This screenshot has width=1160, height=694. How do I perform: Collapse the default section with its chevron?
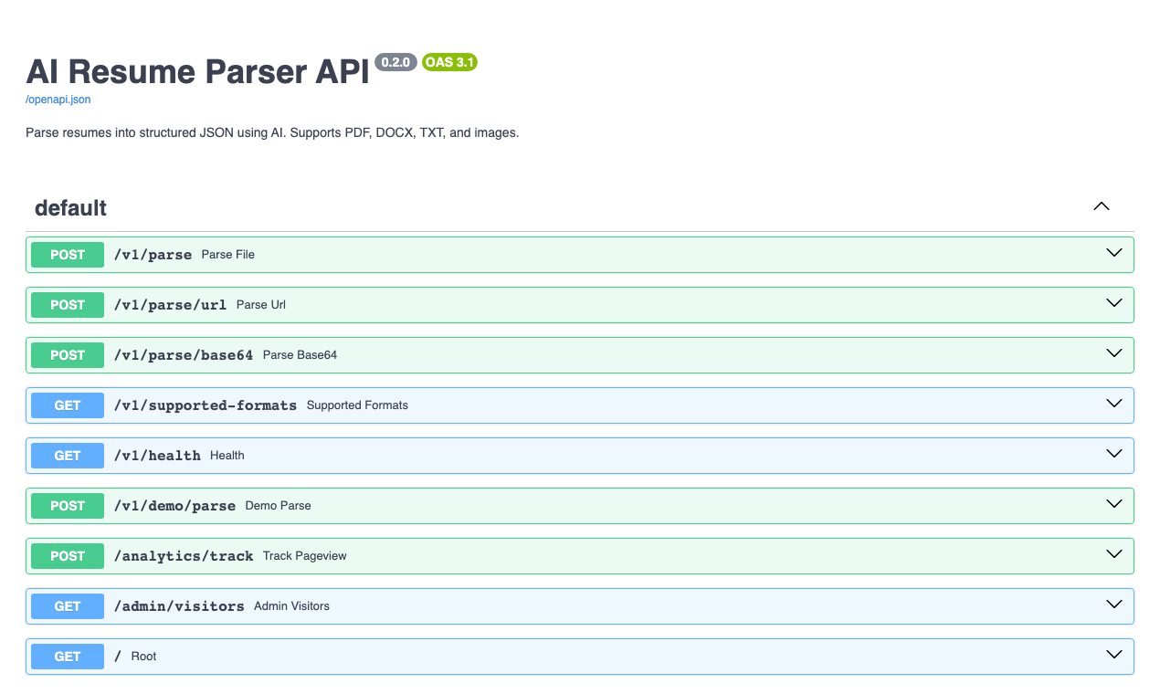point(1101,206)
